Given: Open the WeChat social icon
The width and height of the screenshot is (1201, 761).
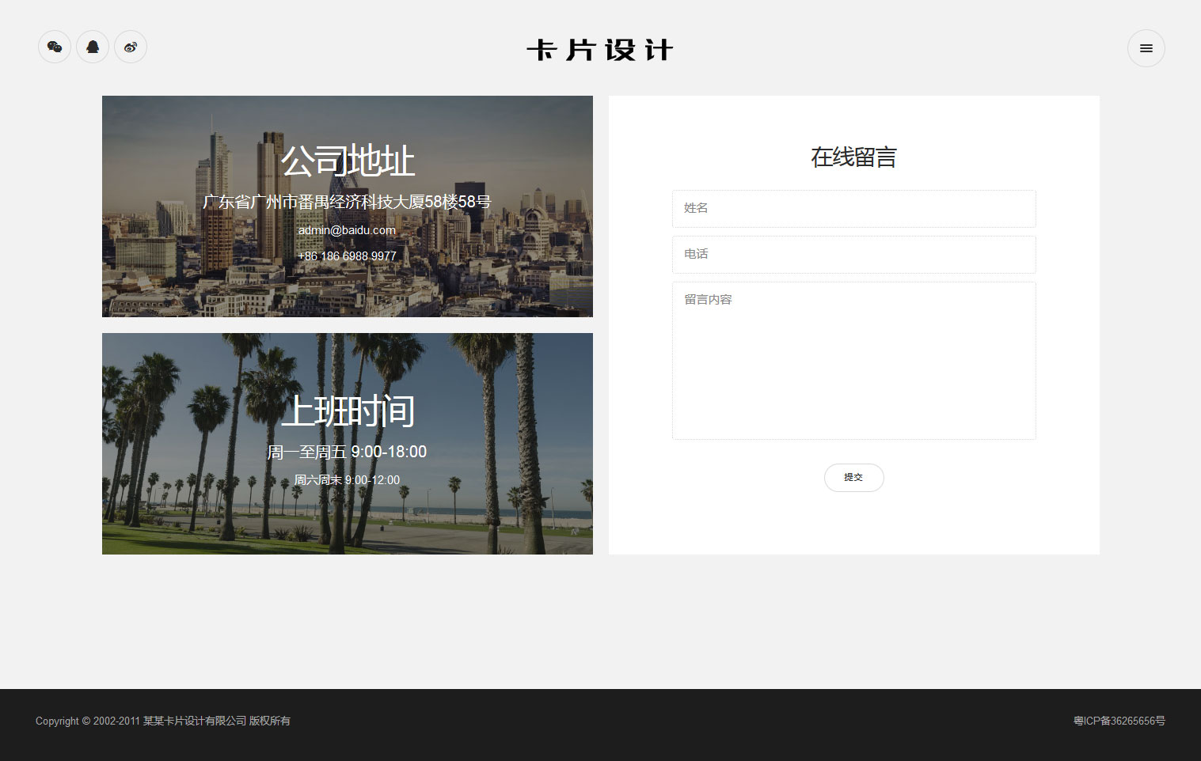Looking at the screenshot, I should pos(55,47).
